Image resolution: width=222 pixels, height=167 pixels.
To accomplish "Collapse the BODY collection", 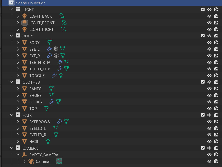I will (11, 36).
